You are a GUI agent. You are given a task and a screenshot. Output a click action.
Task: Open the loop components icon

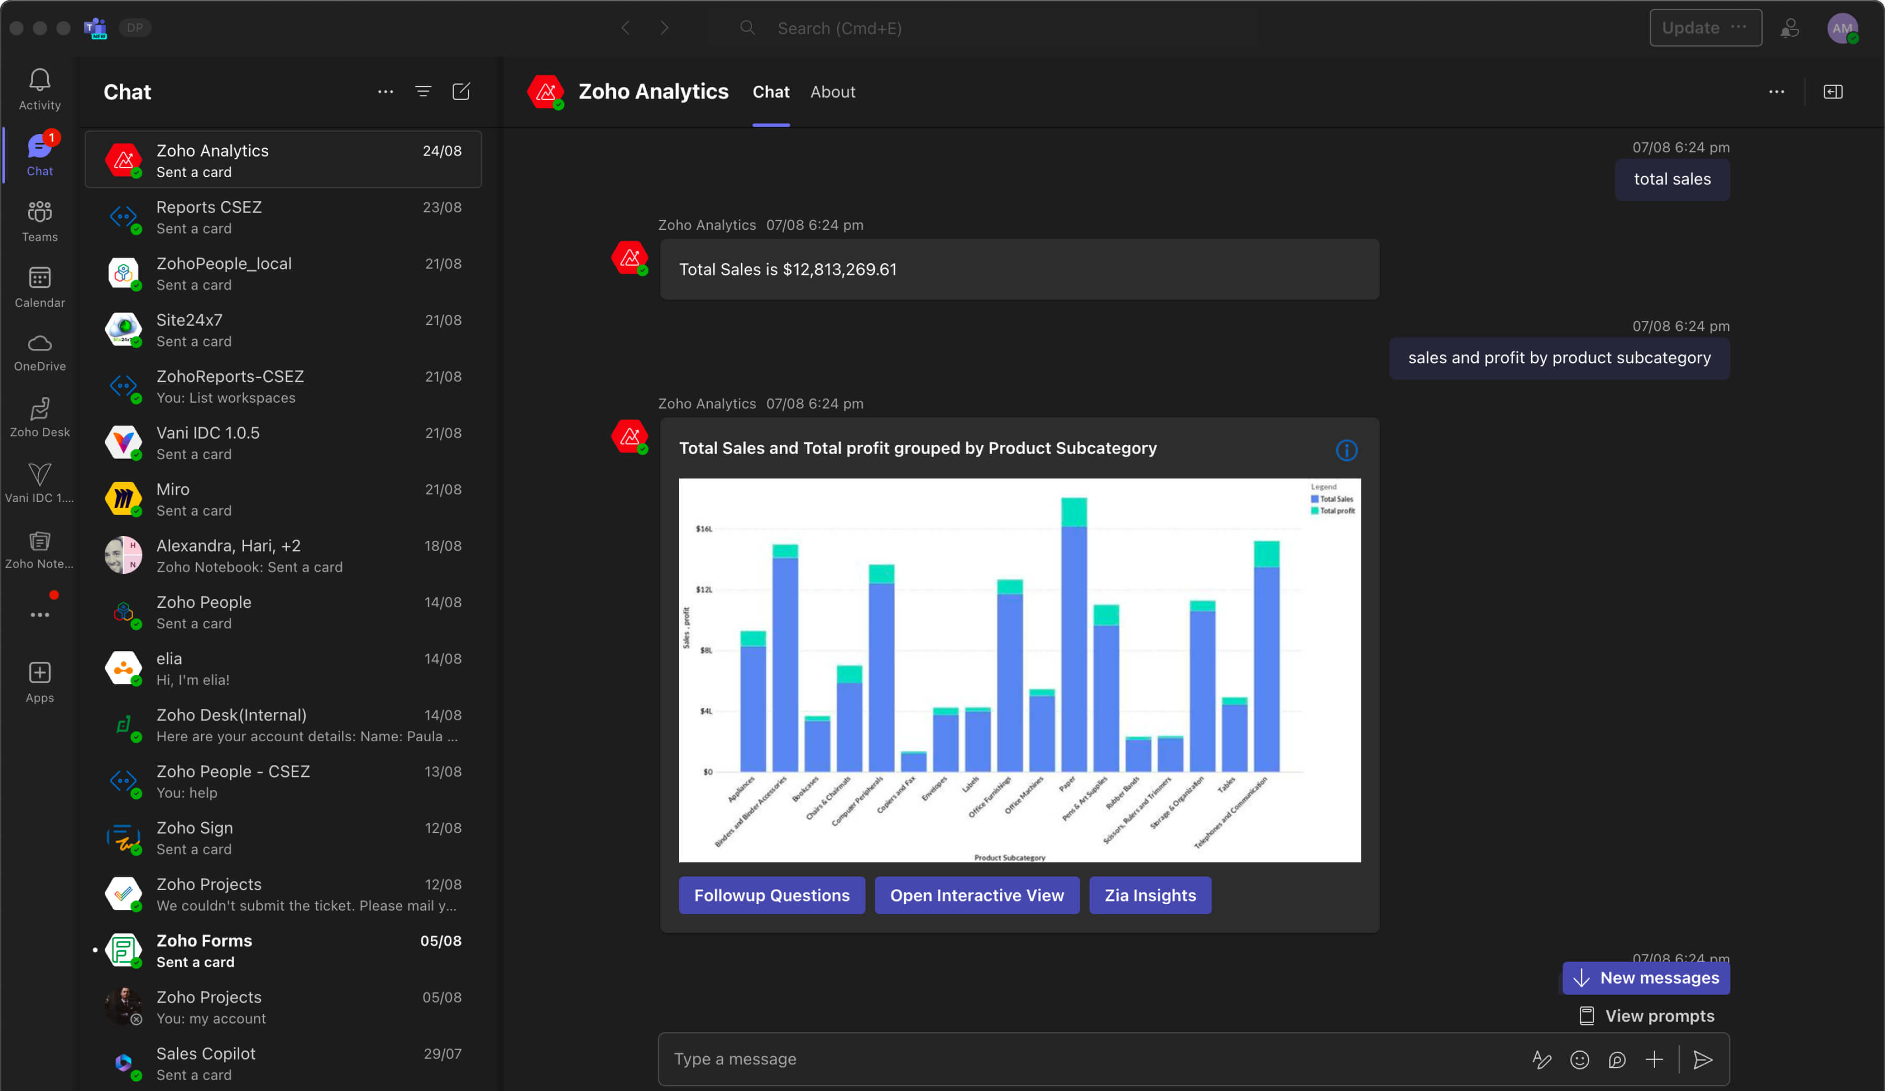1617,1059
